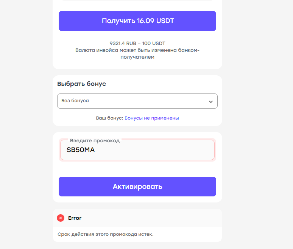293x249 pixels.
Task: Click the word "истек" in the error message
Action: tap(146, 234)
